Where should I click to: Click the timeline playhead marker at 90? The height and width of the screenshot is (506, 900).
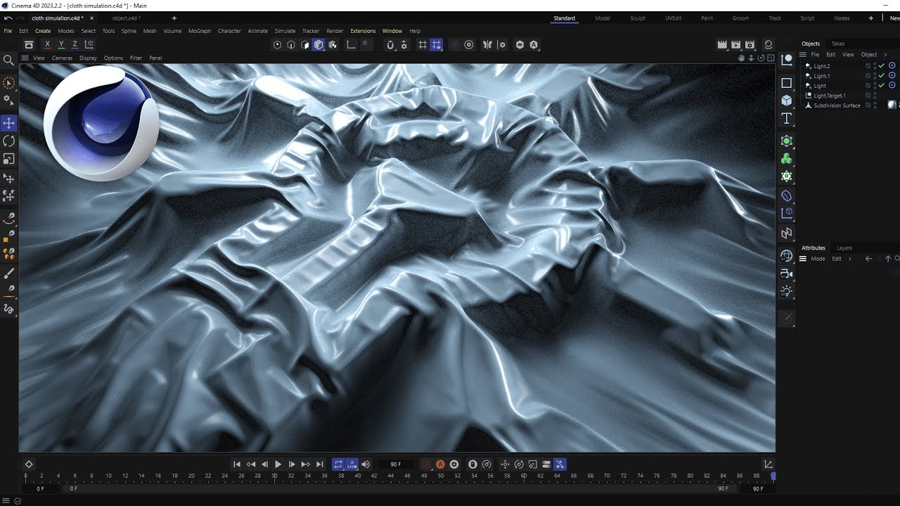[773, 476]
